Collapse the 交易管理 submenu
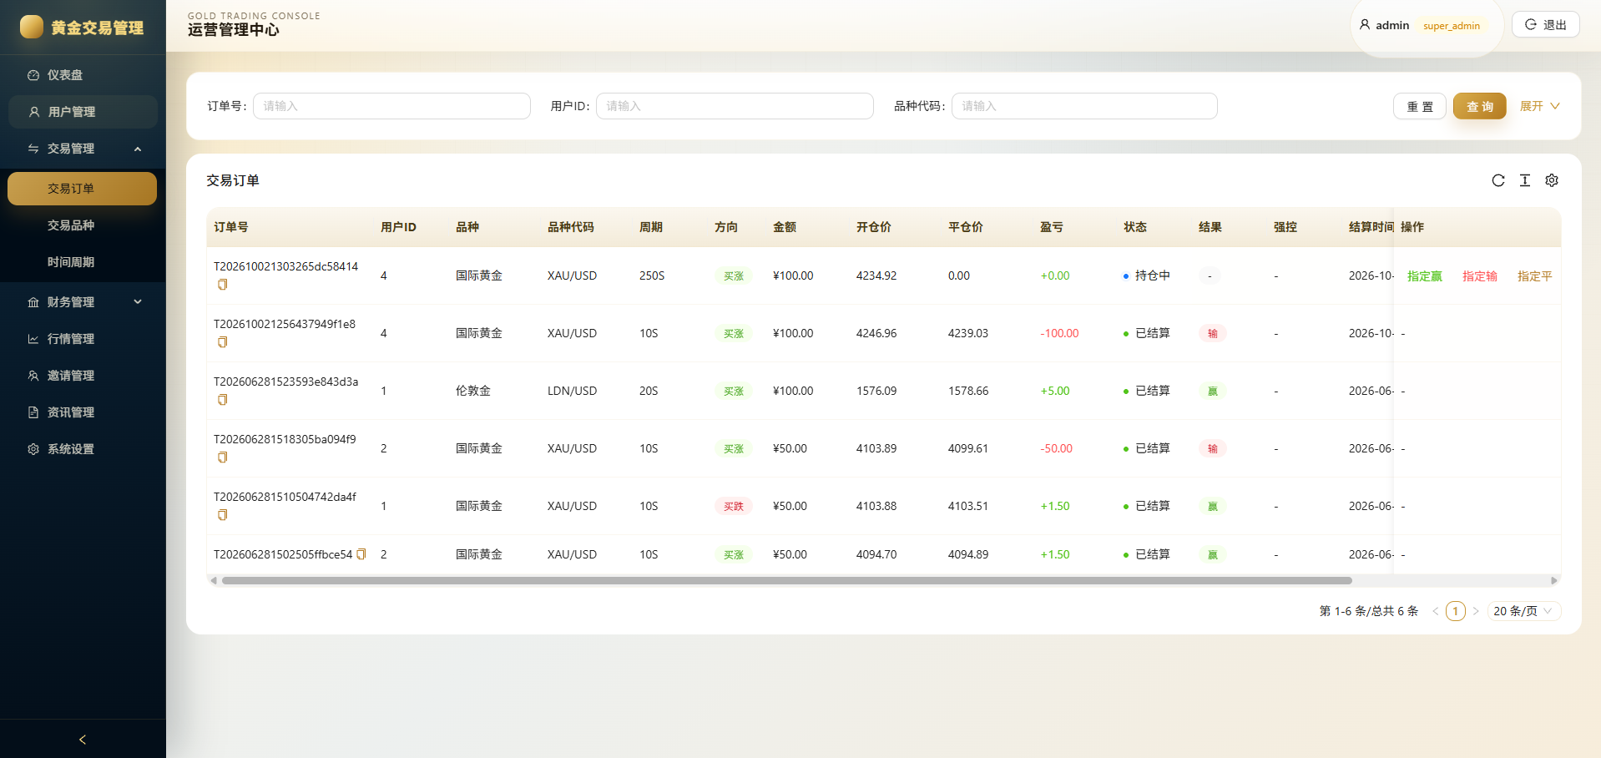Screen dimensions: 1601x758 [x=83, y=149]
